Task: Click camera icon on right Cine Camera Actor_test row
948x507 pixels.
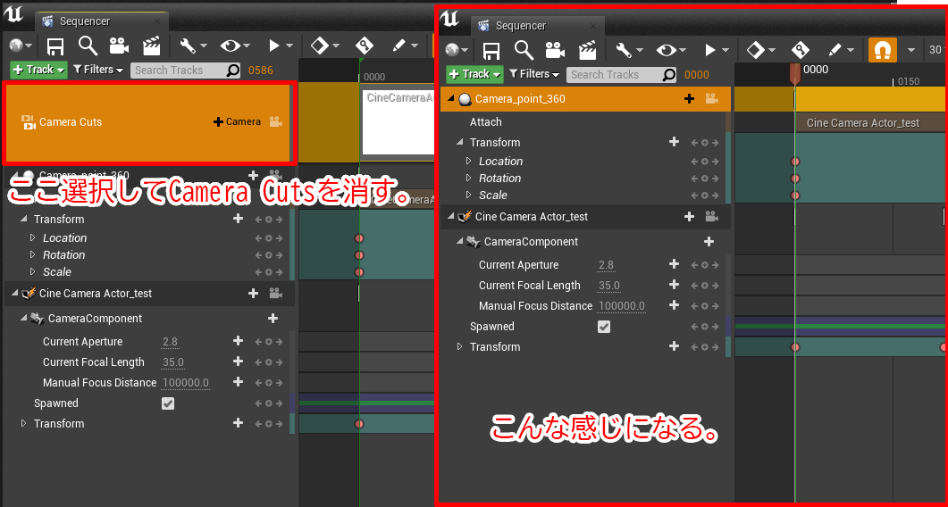Action: click(x=712, y=216)
